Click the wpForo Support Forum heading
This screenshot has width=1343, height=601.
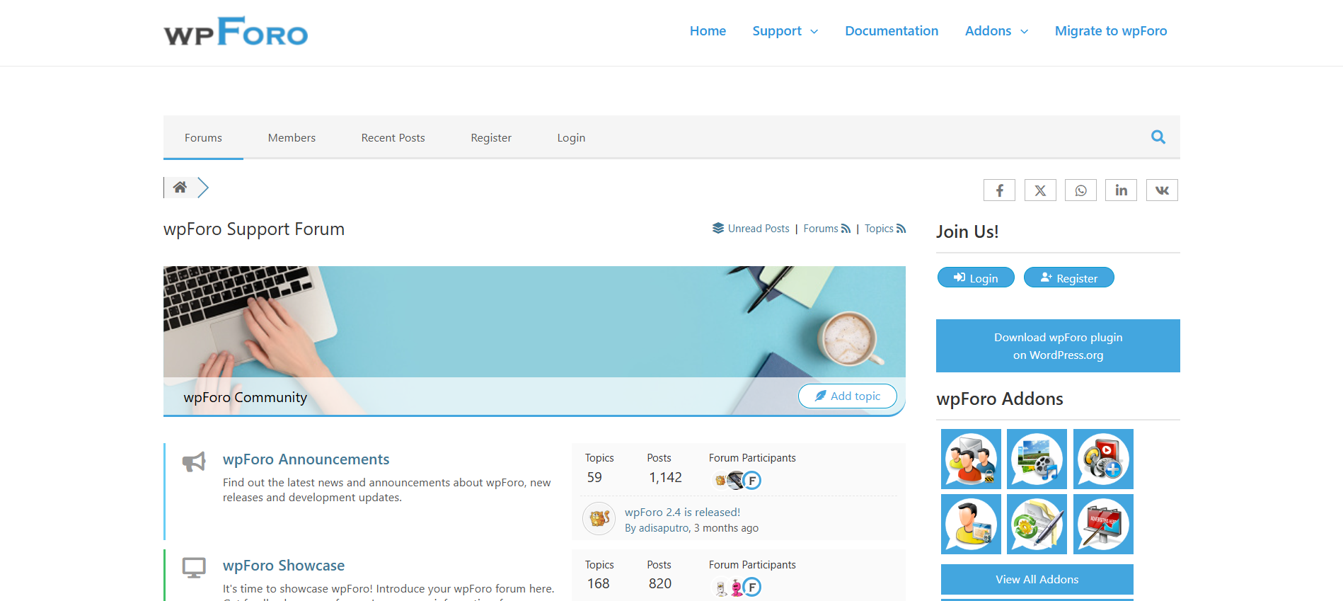tap(254, 229)
